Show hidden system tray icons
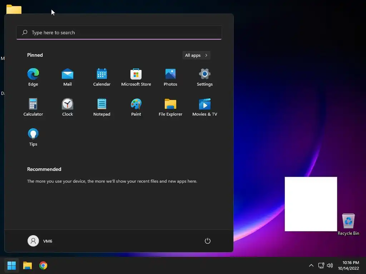Screen dimensions: 366x274 [x=311, y=265]
